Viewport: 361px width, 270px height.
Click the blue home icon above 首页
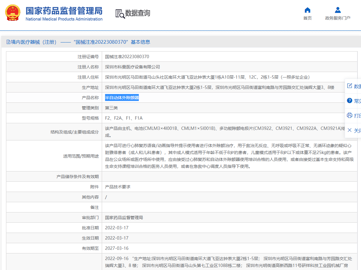(x=307, y=10)
